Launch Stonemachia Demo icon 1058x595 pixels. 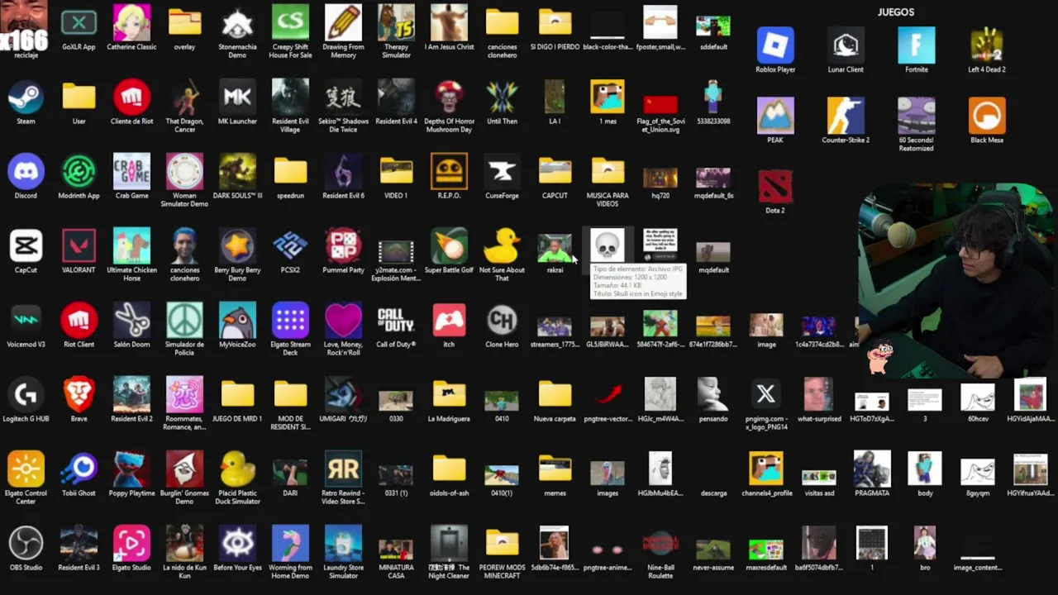coord(237,23)
